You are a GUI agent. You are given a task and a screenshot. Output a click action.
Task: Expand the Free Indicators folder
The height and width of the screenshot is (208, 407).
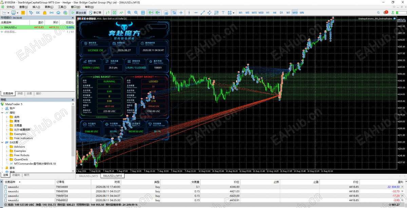point(7,138)
